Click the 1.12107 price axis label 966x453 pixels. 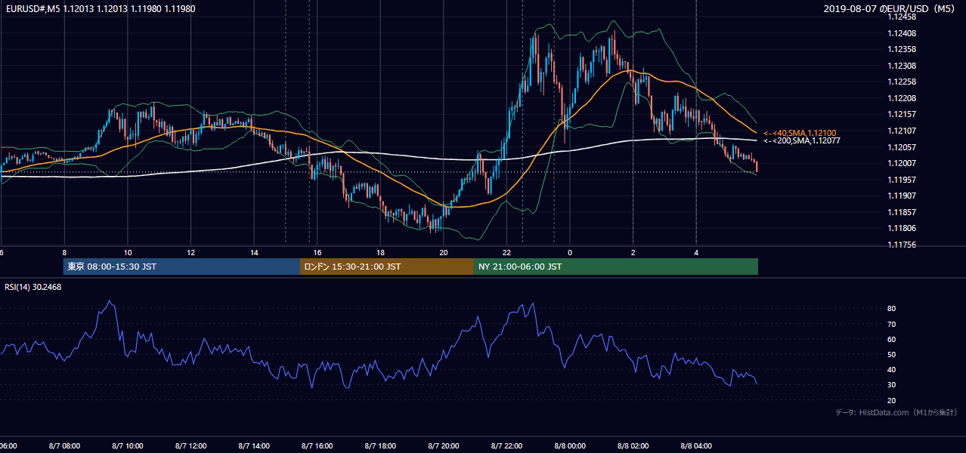pyautogui.click(x=902, y=131)
